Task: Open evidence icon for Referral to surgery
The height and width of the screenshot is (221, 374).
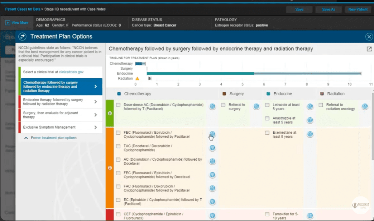Action: (x=256, y=107)
